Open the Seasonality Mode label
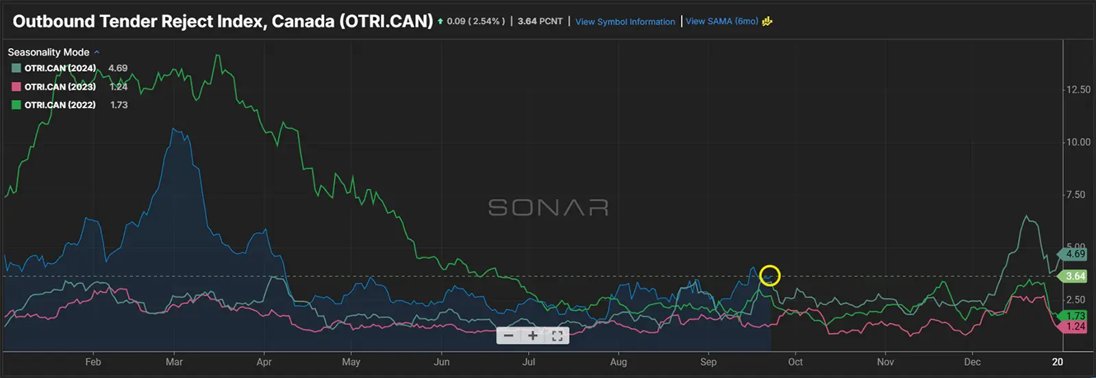This screenshot has height=378, width=1096. 49,52
